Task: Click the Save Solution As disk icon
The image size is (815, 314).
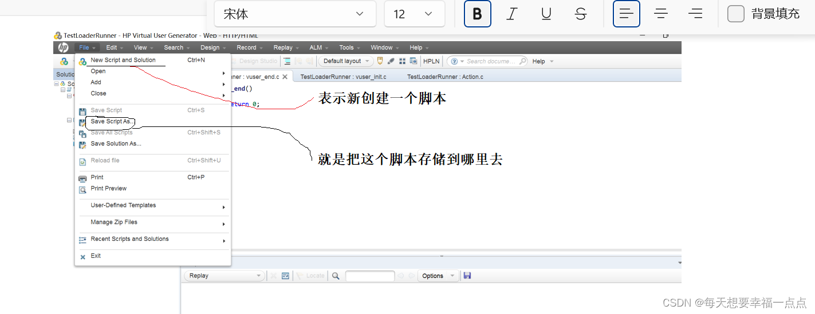Action: point(82,144)
